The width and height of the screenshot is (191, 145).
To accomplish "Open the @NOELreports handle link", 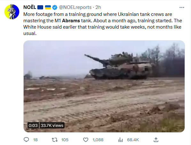I will (x=75, y=7).
